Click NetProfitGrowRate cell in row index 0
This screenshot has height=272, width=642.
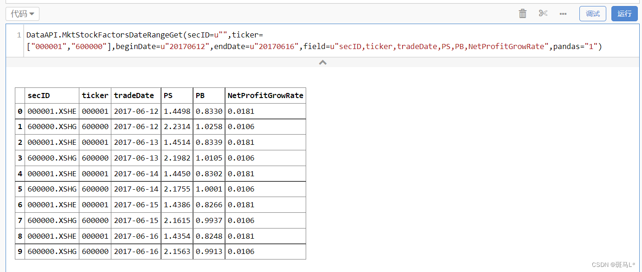(265, 111)
